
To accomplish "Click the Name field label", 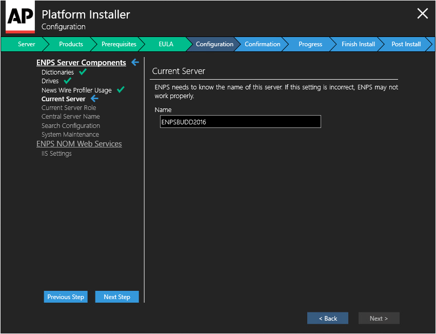I will (x=163, y=110).
